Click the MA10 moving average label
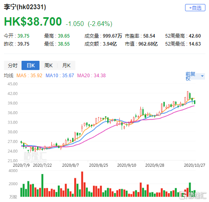Viewport: 209px width, 202px height. [60, 76]
